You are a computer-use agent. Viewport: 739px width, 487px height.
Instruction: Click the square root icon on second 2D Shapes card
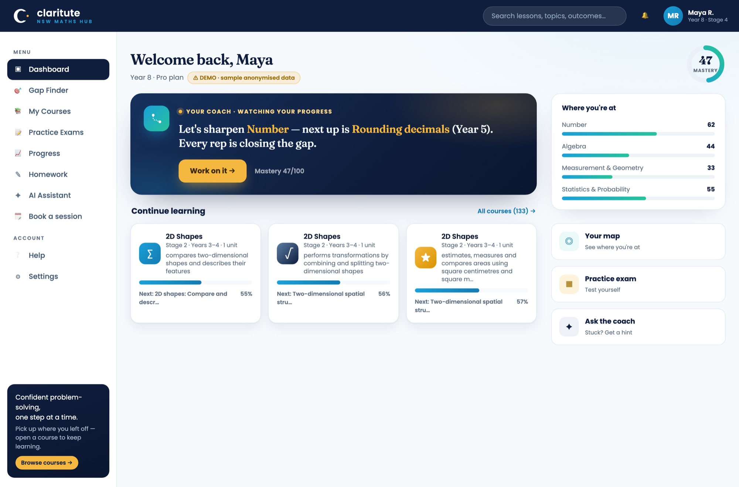pyautogui.click(x=287, y=254)
